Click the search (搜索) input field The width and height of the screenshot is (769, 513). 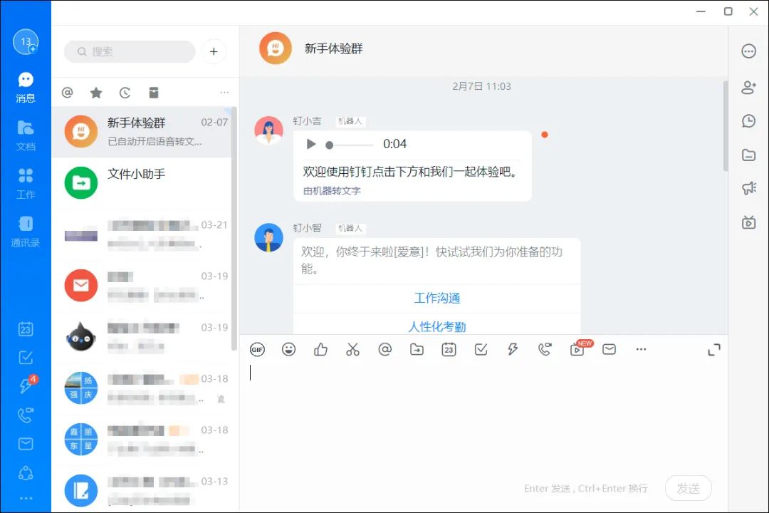click(130, 51)
